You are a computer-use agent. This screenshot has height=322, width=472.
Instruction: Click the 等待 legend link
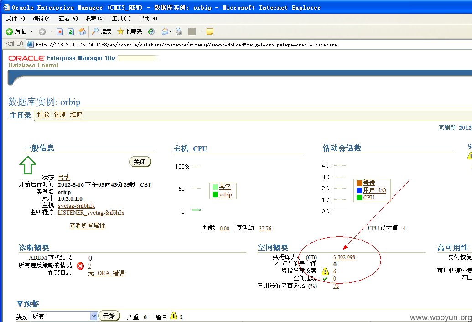(369, 183)
